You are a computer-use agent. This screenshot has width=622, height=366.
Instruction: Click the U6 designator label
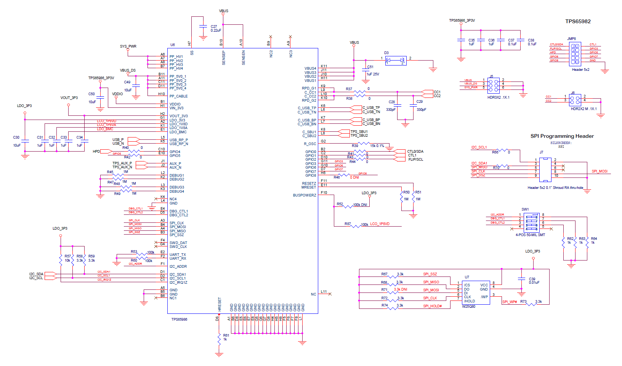[173, 45]
